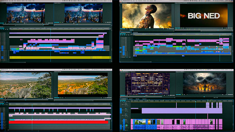Click timeline playhead in city-skyline window

click(x=50, y=29)
